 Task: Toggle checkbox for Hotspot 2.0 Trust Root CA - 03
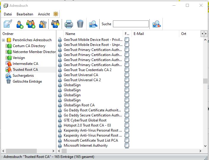[x=127, y=125]
